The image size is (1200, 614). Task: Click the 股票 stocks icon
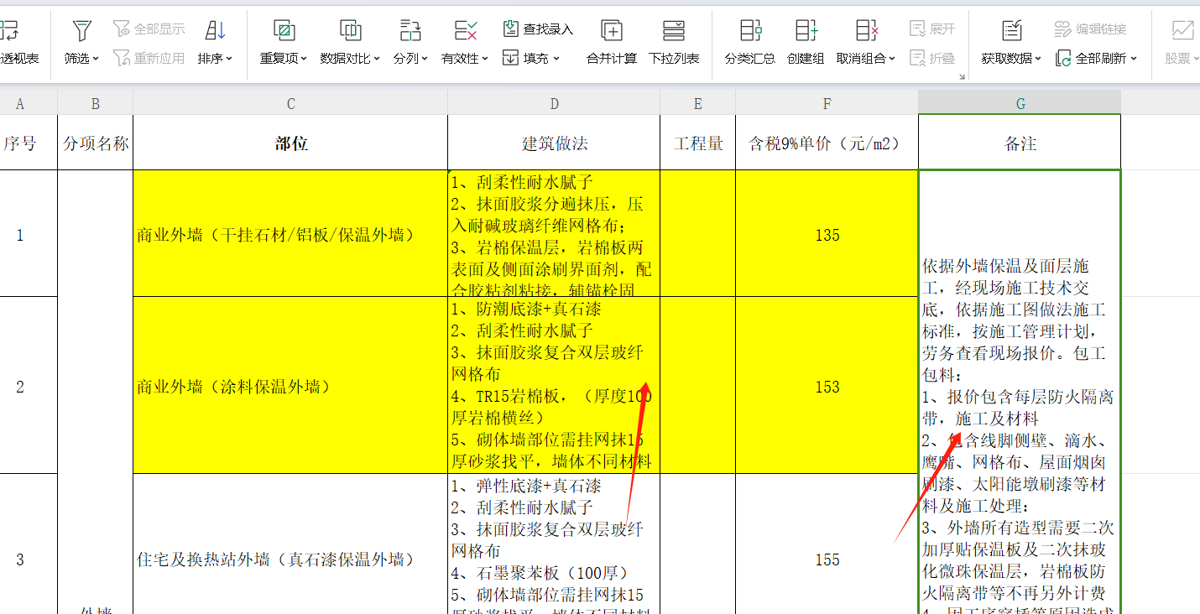(x=1182, y=30)
